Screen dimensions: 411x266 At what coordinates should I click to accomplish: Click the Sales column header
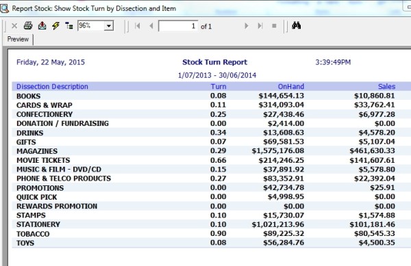coord(386,87)
